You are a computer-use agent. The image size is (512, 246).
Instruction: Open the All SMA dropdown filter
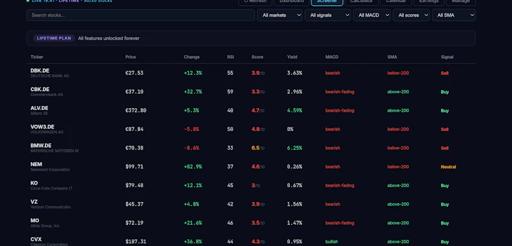click(454, 15)
